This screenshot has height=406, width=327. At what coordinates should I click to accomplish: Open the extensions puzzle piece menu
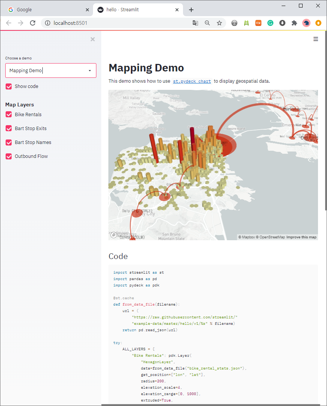point(294,23)
